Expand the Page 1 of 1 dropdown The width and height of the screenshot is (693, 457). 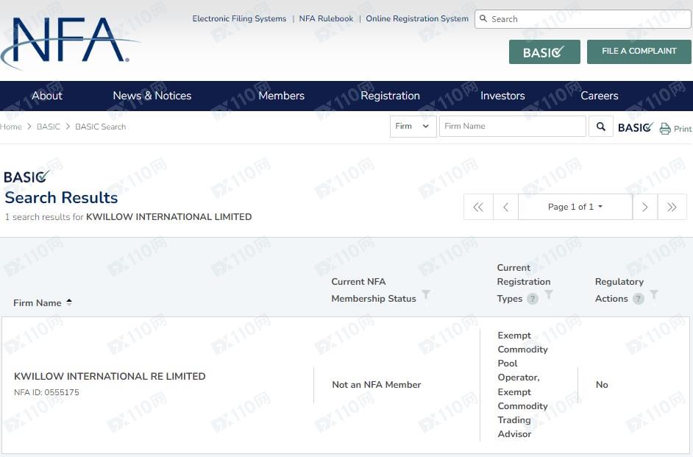click(575, 208)
